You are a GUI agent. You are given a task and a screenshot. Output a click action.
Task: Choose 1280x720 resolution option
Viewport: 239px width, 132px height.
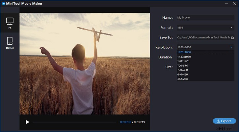click(x=205, y=61)
